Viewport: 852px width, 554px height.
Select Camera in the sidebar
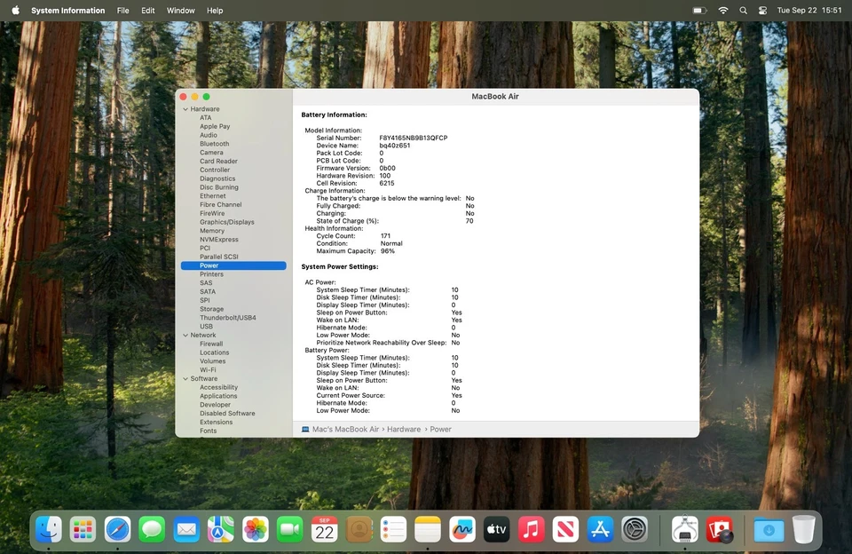point(211,153)
